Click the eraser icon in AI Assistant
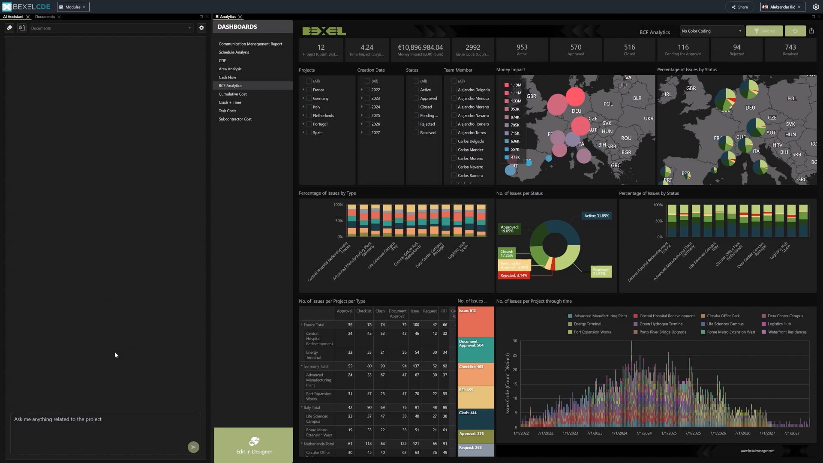The height and width of the screenshot is (463, 823). pos(9,28)
